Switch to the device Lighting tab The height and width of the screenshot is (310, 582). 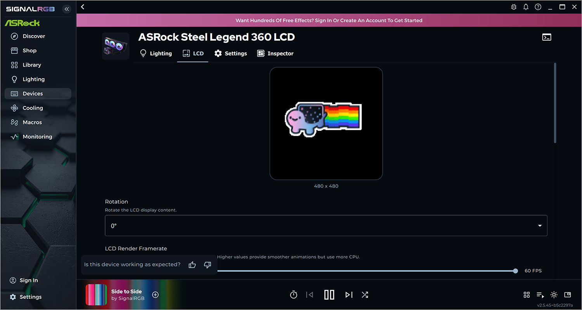(156, 53)
